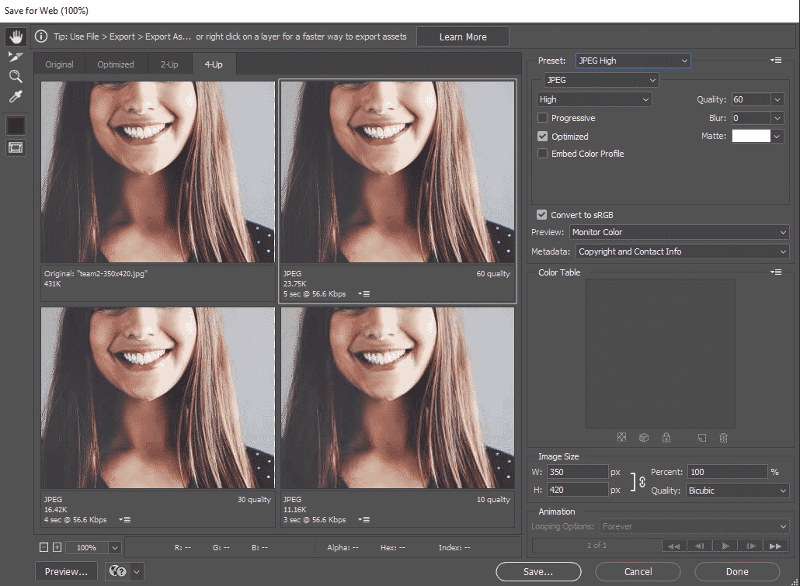Screen dimensions: 800x586
Task: Open the 10 quality preview download speed menu
Action: [x=363, y=520]
